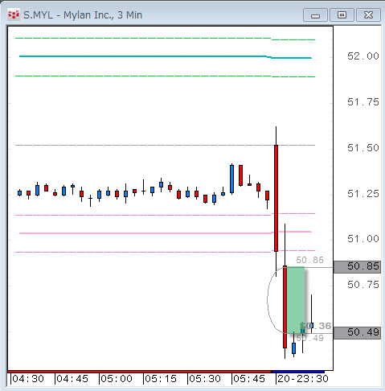Select the 50.85 price marker on axis
Screen dimensions: 385x391
pyautogui.click(x=357, y=266)
